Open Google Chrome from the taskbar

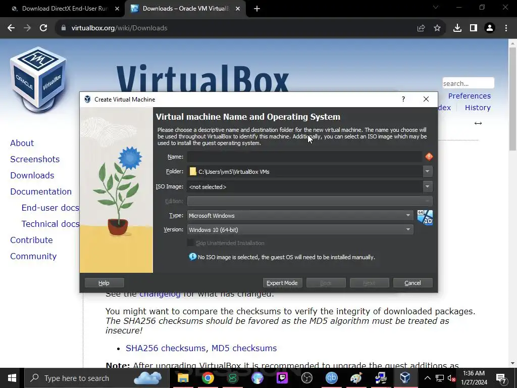[208, 378]
